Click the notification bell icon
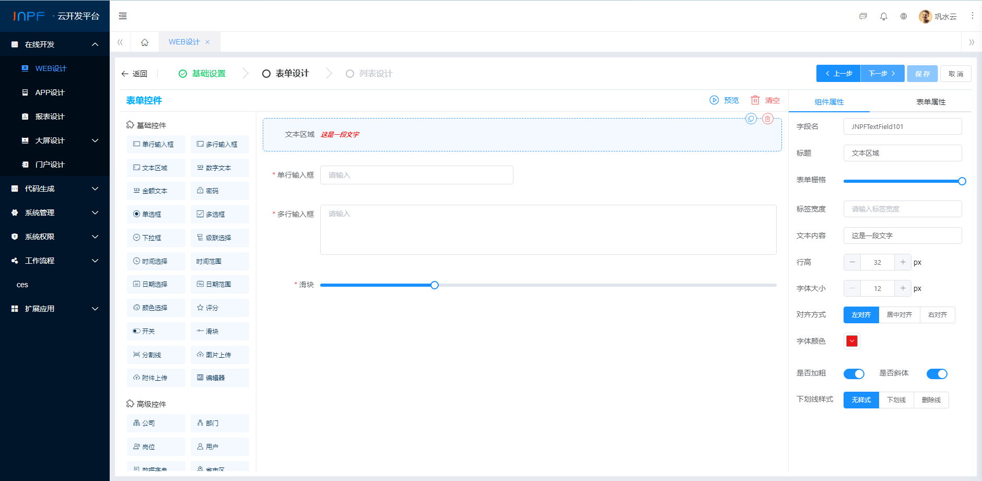Image resolution: width=982 pixels, height=481 pixels. 883,16
